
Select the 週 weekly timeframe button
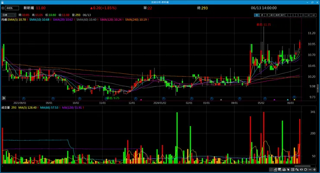[262, 15]
